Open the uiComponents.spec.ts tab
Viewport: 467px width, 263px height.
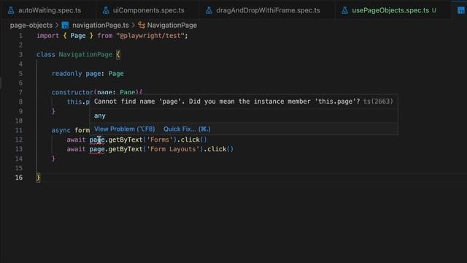(148, 10)
